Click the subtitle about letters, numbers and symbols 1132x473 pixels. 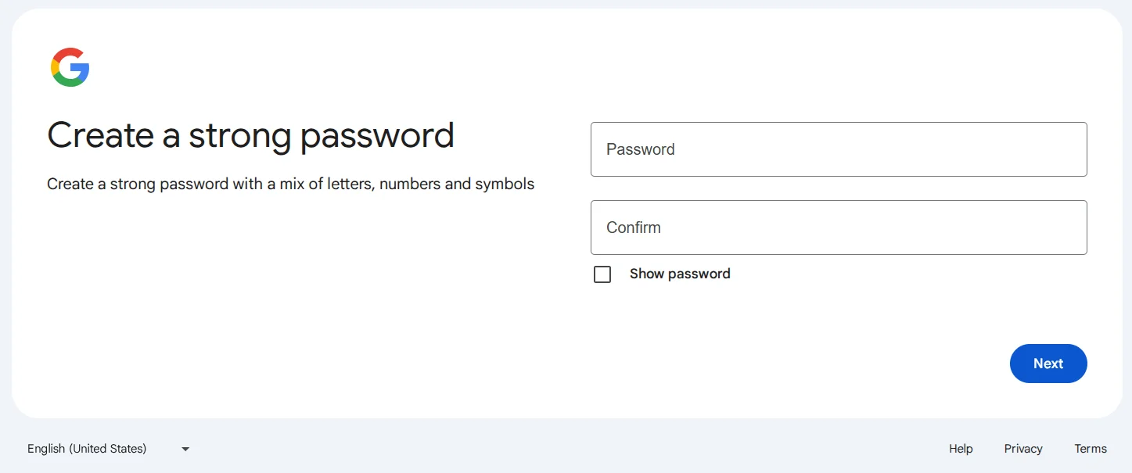click(x=290, y=185)
